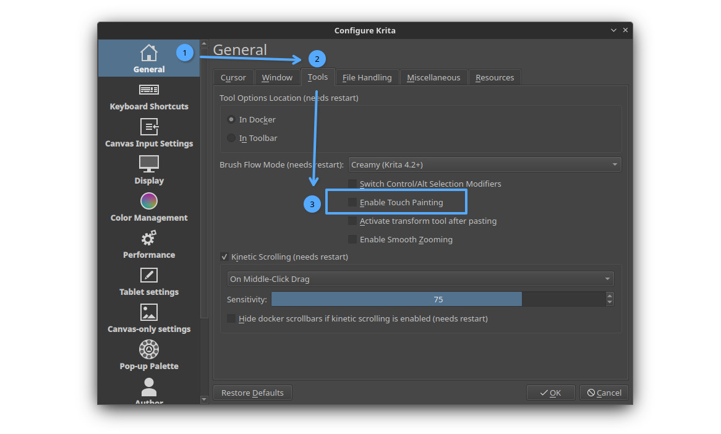Open the Pop-up Palette icon
The width and height of the screenshot is (721, 434).
pos(149,349)
